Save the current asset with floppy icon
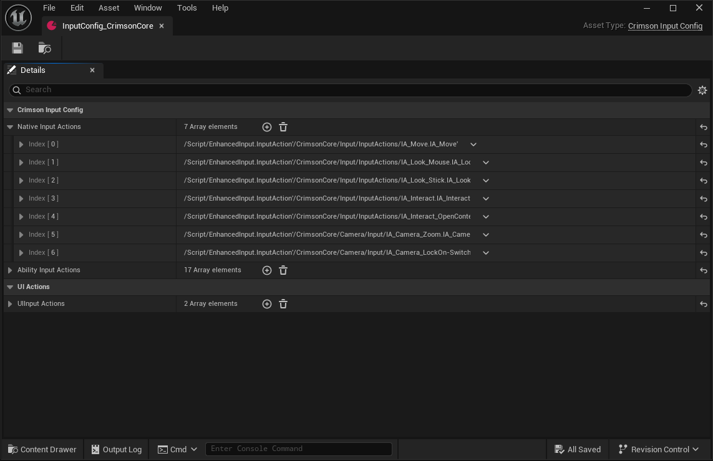Screen dimensions: 713x461 point(17,48)
